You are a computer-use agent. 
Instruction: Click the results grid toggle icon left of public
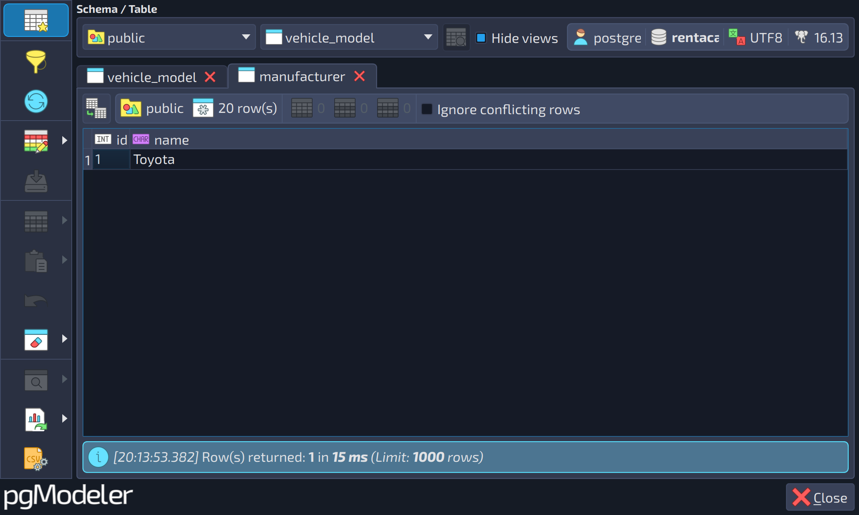pyautogui.click(x=96, y=108)
